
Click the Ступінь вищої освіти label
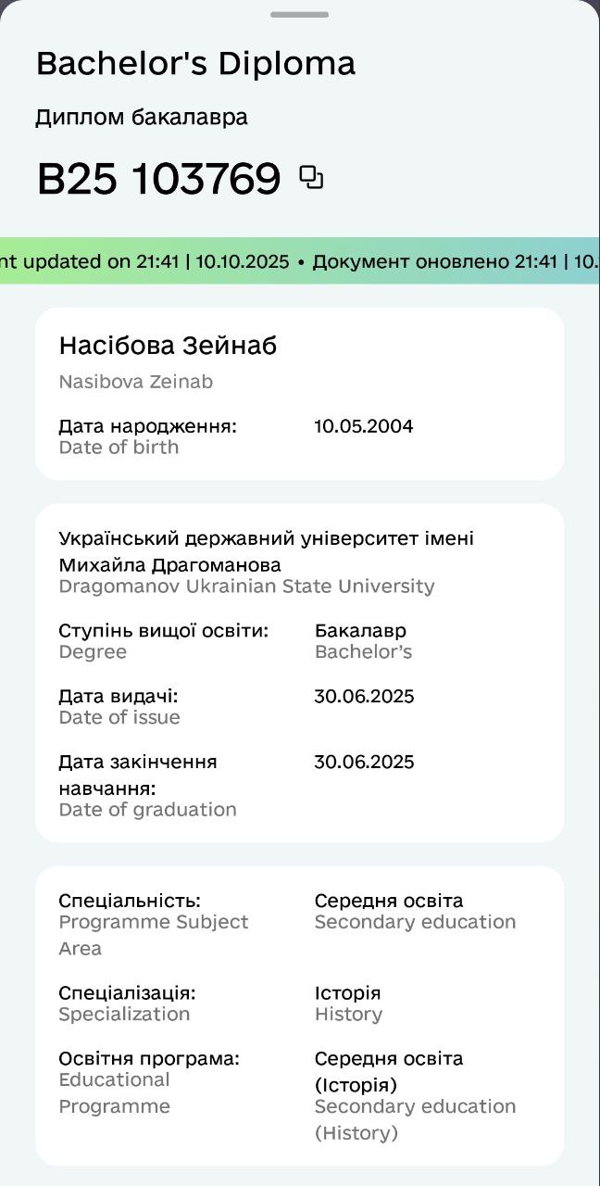click(x=163, y=631)
